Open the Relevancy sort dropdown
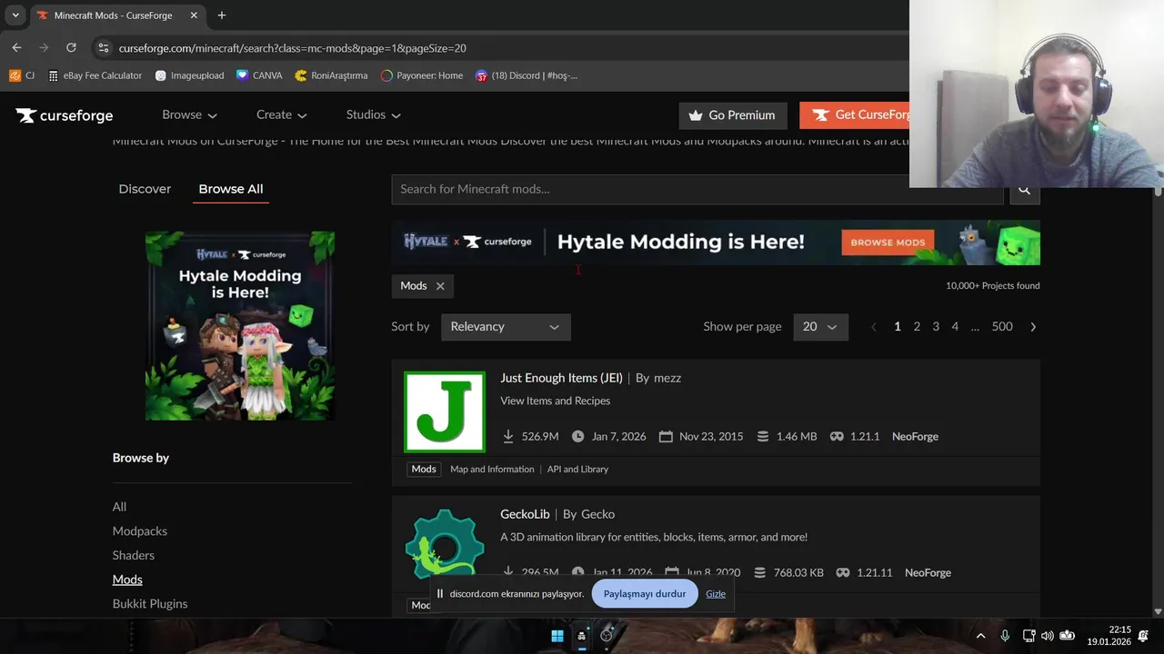1164x654 pixels. click(506, 327)
